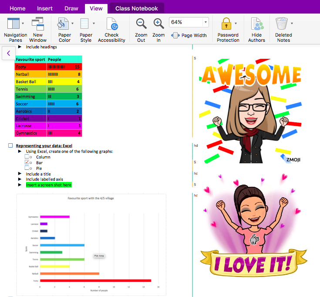Click the Zoom In magnifier
Image resolution: width=320 pixels, height=297 pixels.
[158, 24]
